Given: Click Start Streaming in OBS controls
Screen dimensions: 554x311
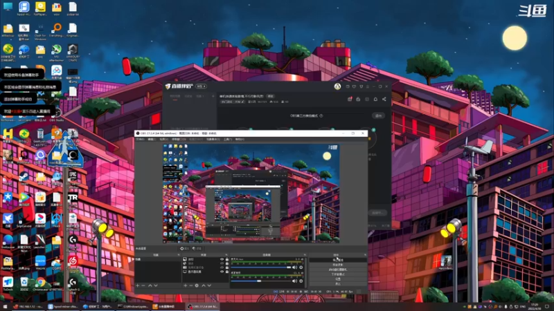Looking at the screenshot, I should [x=338, y=261].
